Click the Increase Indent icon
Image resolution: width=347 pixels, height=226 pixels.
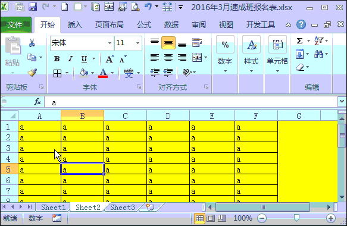(x=168, y=73)
